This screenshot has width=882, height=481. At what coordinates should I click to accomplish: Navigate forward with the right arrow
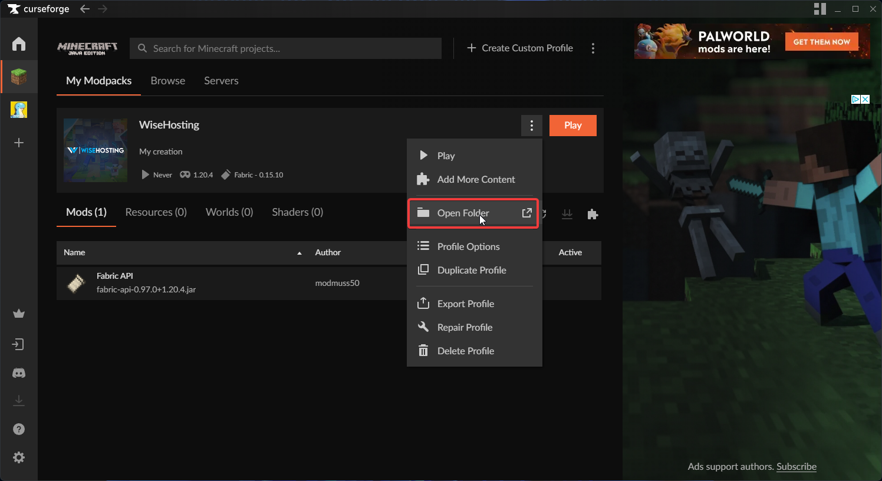[x=103, y=9]
